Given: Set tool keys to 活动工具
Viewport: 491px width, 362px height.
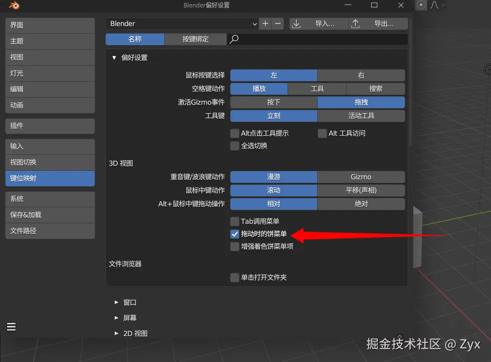Looking at the screenshot, I should tap(361, 116).
